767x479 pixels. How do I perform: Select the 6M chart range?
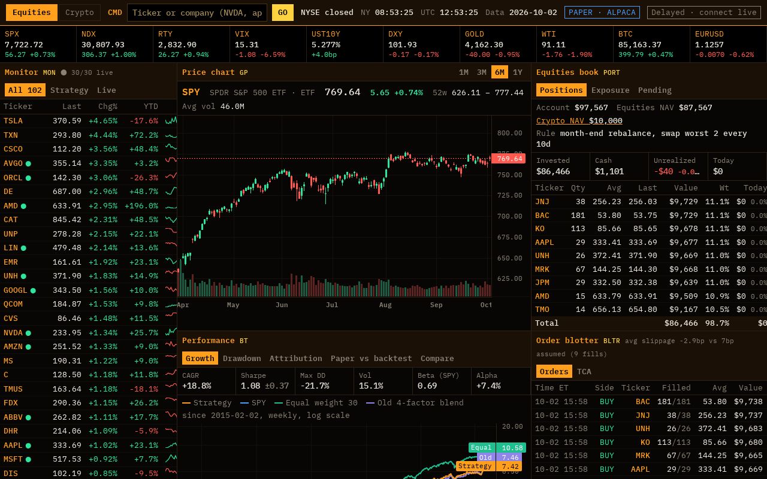point(499,72)
